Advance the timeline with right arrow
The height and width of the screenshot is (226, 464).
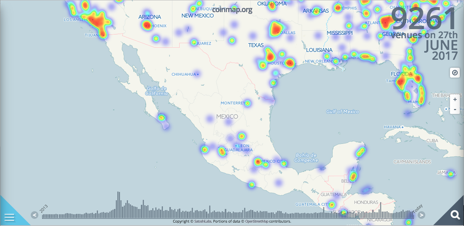pos(421,215)
